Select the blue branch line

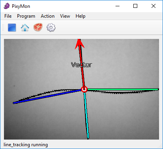(x=47, y=96)
